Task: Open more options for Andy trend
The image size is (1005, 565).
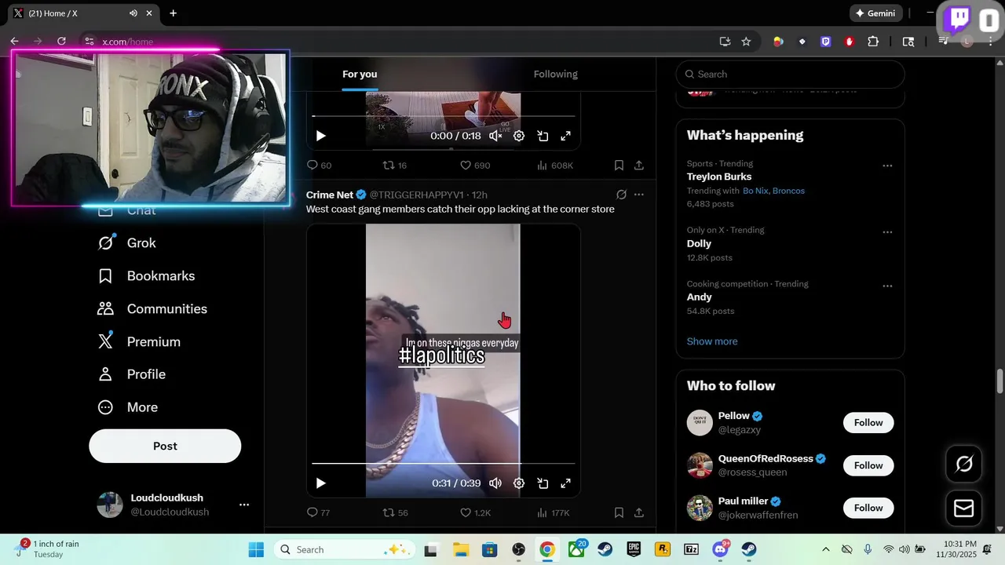Action: click(887, 286)
